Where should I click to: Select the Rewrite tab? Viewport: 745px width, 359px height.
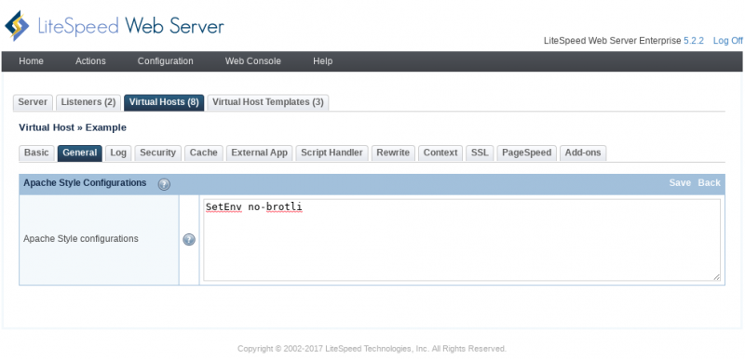pyautogui.click(x=393, y=153)
